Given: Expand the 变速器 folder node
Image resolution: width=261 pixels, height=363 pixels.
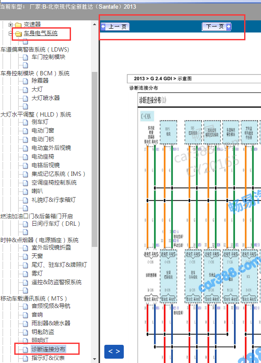Looking at the screenshot, I should (11, 25).
